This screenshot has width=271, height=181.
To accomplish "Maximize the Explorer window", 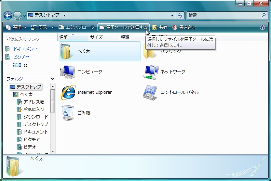I will click(x=249, y=3).
